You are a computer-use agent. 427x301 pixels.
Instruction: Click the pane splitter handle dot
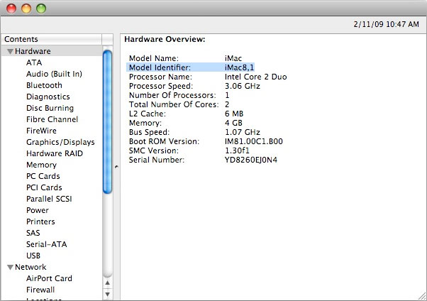click(x=116, y=167)
